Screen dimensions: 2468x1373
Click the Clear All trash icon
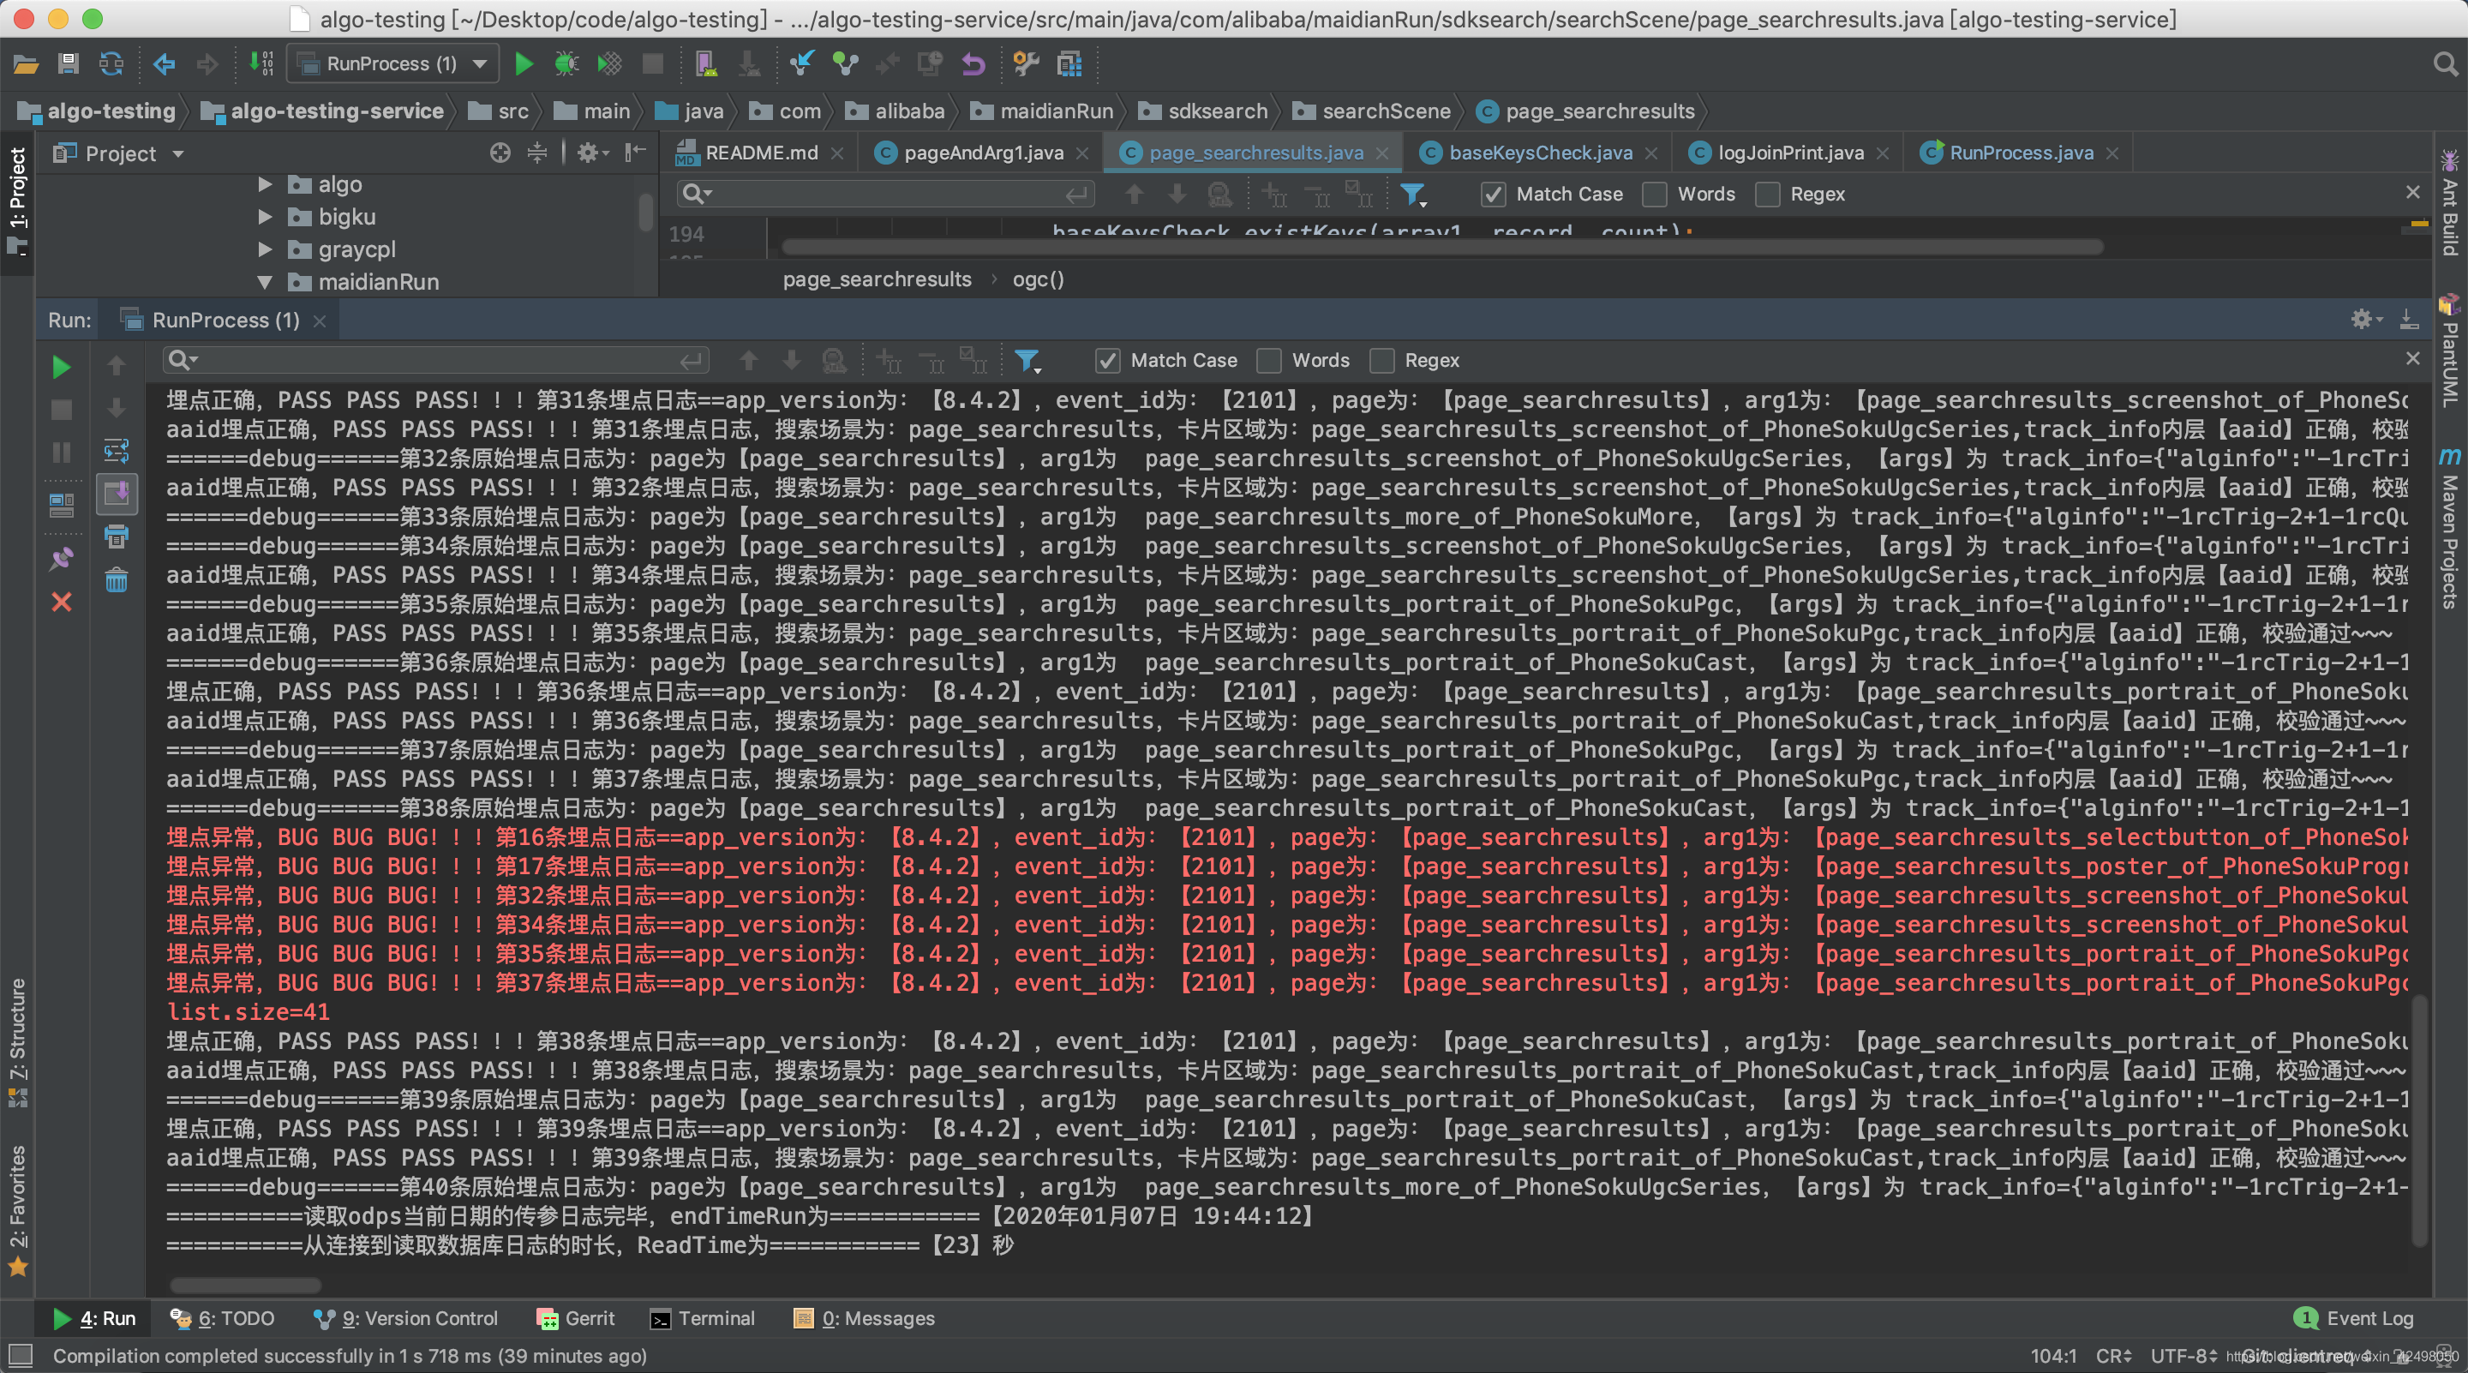pyautogui.click(x=116, y=579)
